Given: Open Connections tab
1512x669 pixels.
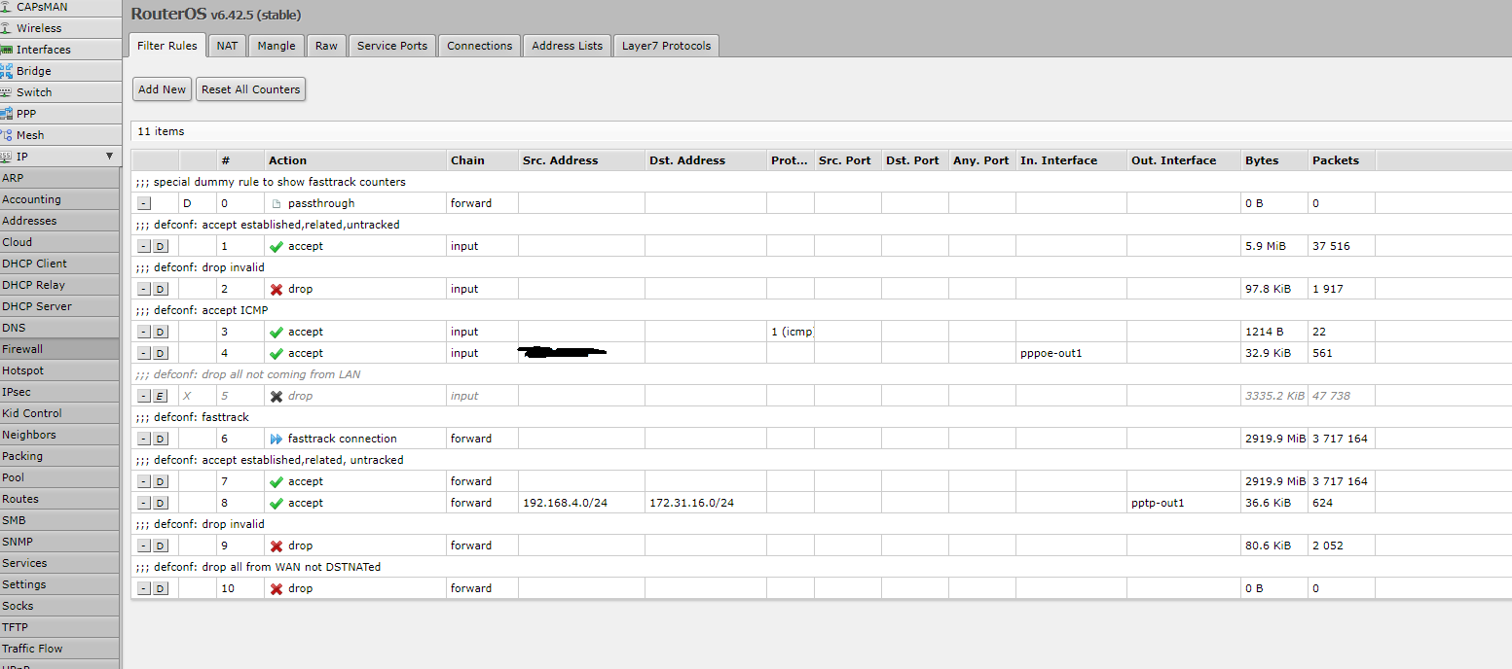Looking at the screenshot, I should (479, 46).
